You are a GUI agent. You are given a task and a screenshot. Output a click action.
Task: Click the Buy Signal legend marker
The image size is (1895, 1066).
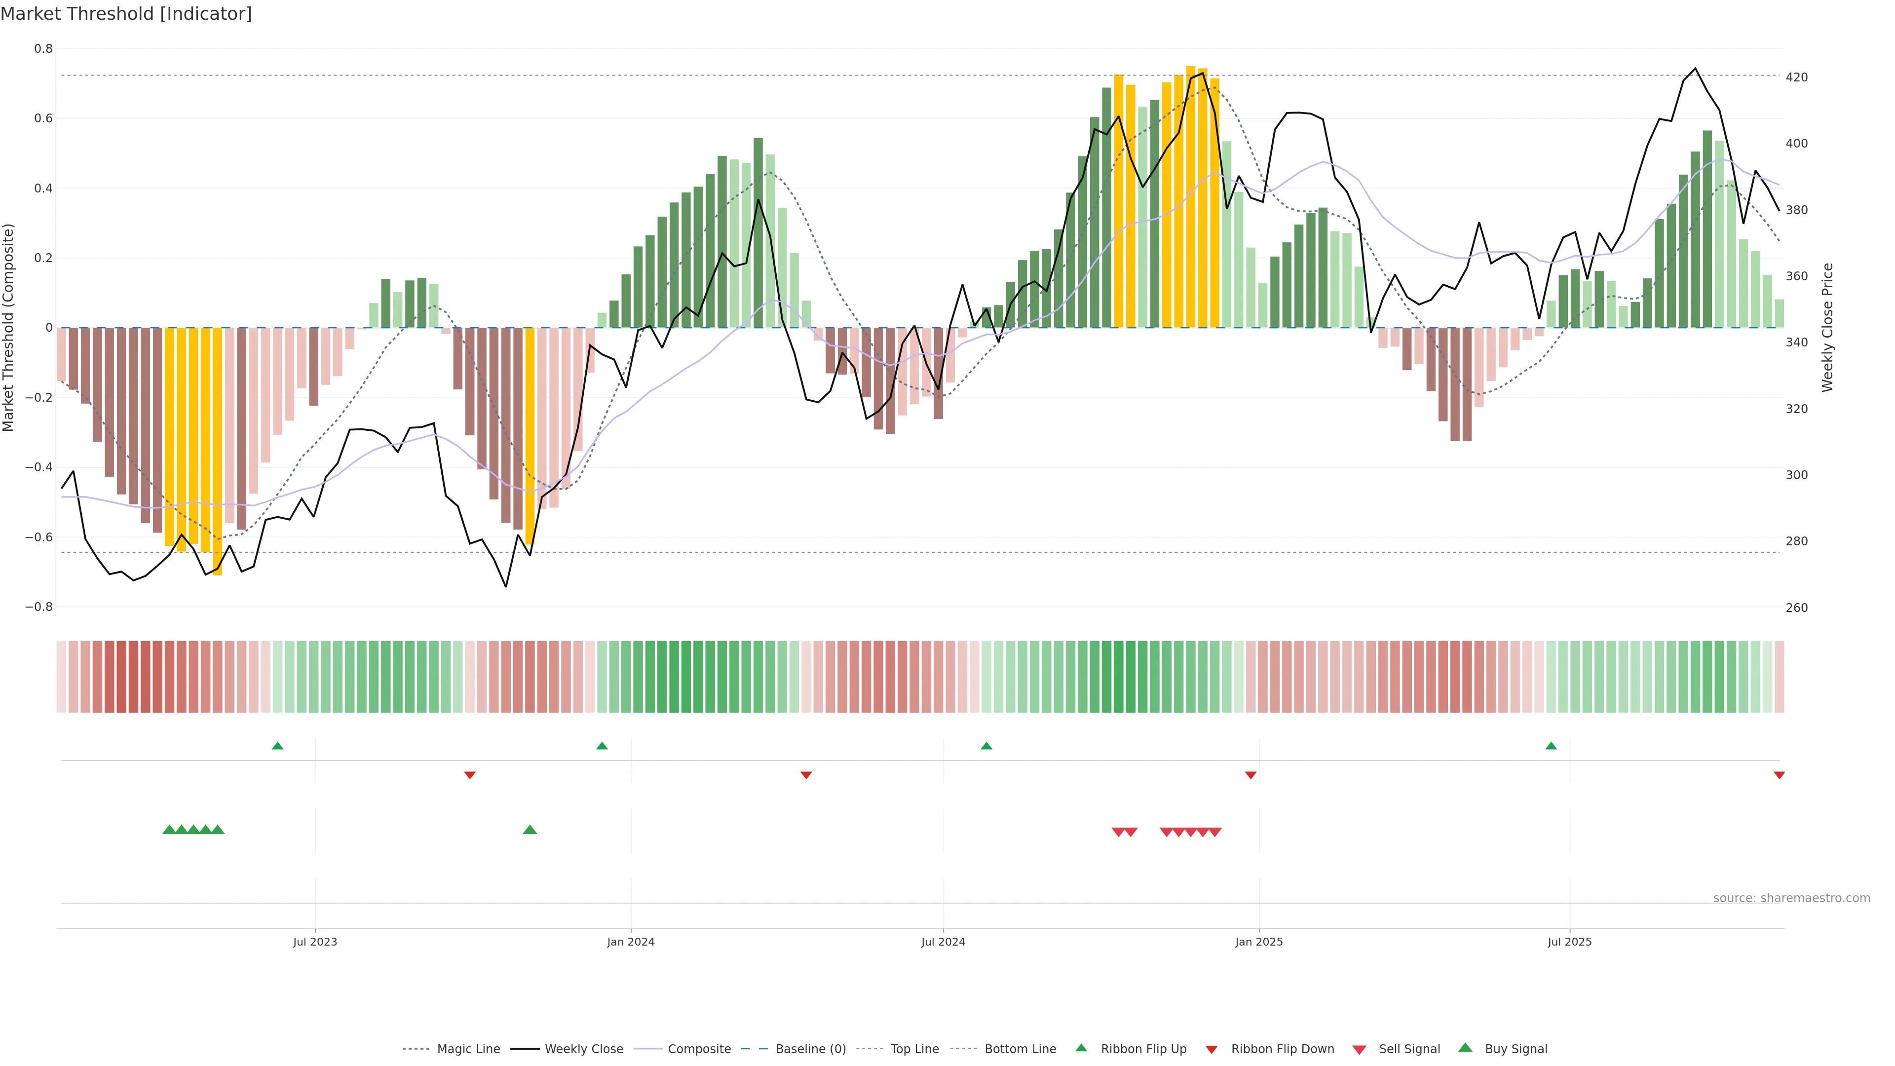(x=1465, y=1048)
